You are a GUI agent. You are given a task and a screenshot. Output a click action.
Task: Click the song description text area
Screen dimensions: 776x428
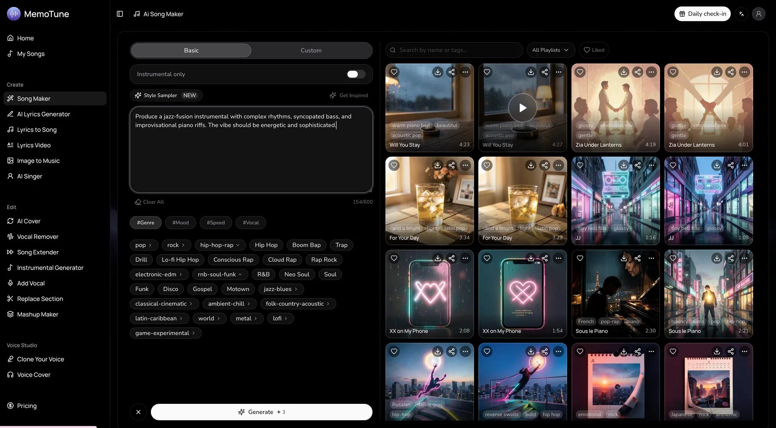251,150
